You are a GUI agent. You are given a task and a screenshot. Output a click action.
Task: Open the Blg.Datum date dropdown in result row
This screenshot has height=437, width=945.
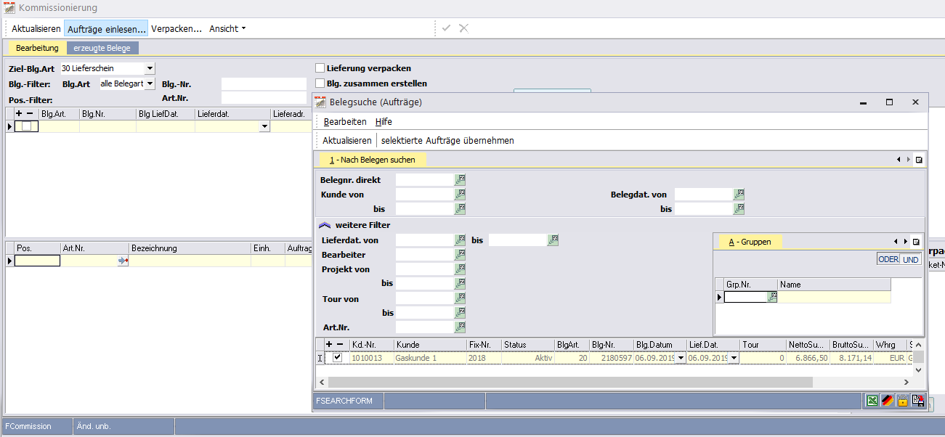tap(681, 358)
